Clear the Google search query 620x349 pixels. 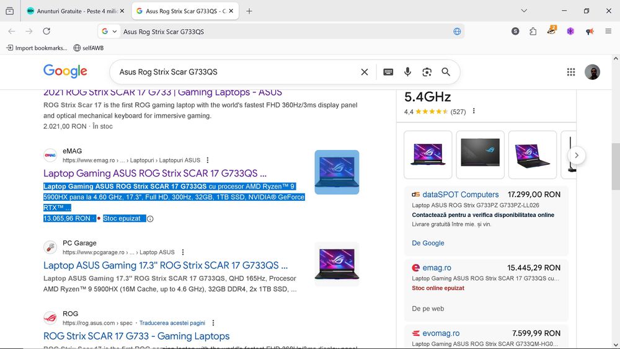[364, 72]
